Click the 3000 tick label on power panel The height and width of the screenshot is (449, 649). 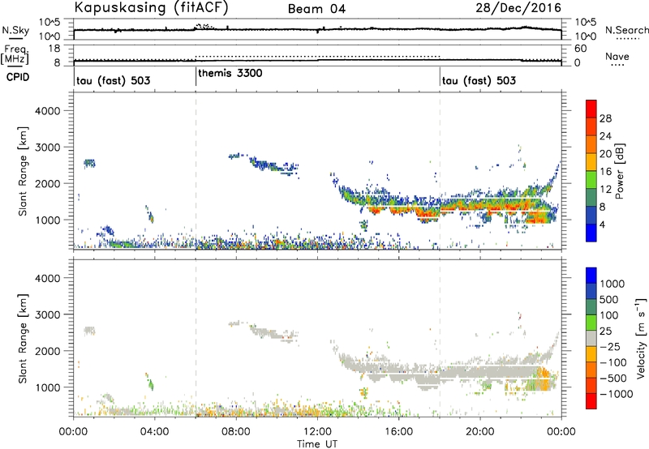tap(47, 148)
